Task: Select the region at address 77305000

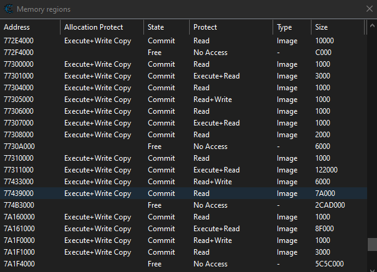Action: 19,100
